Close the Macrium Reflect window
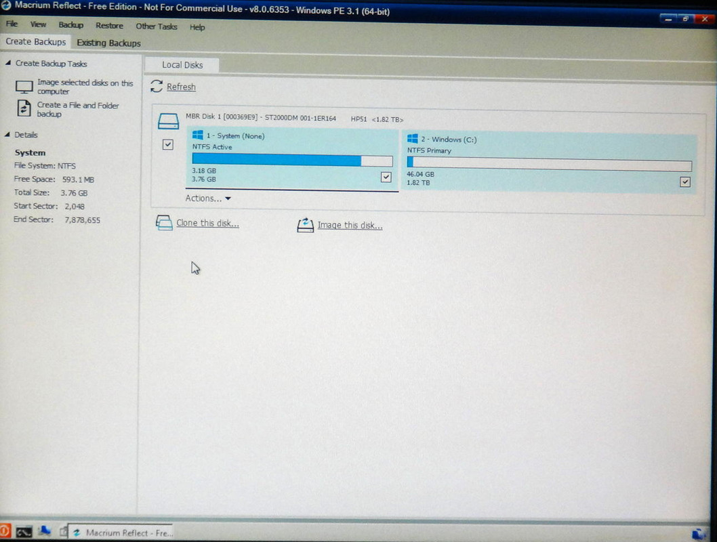Viewport: 717px width, 542px height. tap(705, 19)
